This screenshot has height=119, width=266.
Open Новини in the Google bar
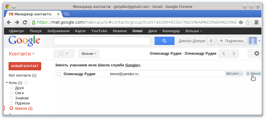point(120,31)
